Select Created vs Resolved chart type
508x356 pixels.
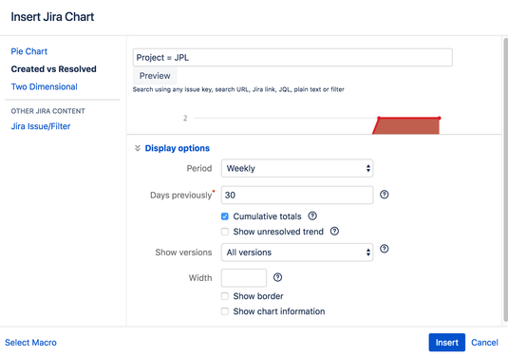tap(53, 69)
